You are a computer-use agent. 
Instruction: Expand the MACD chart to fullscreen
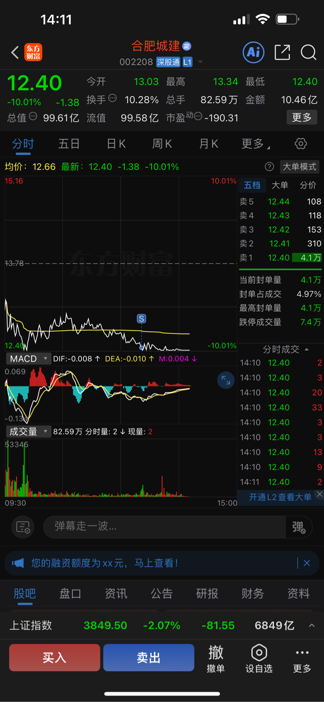pyautogui.click(x=226, y=380)
